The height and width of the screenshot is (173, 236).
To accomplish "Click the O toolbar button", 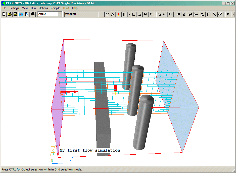I will point(151,14).
